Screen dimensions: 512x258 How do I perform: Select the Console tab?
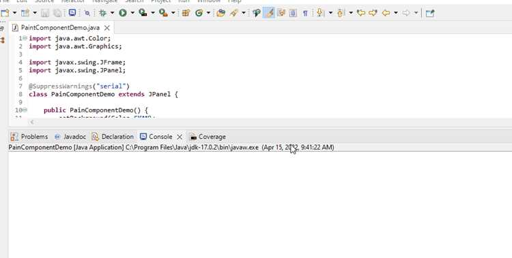point(156,137)
